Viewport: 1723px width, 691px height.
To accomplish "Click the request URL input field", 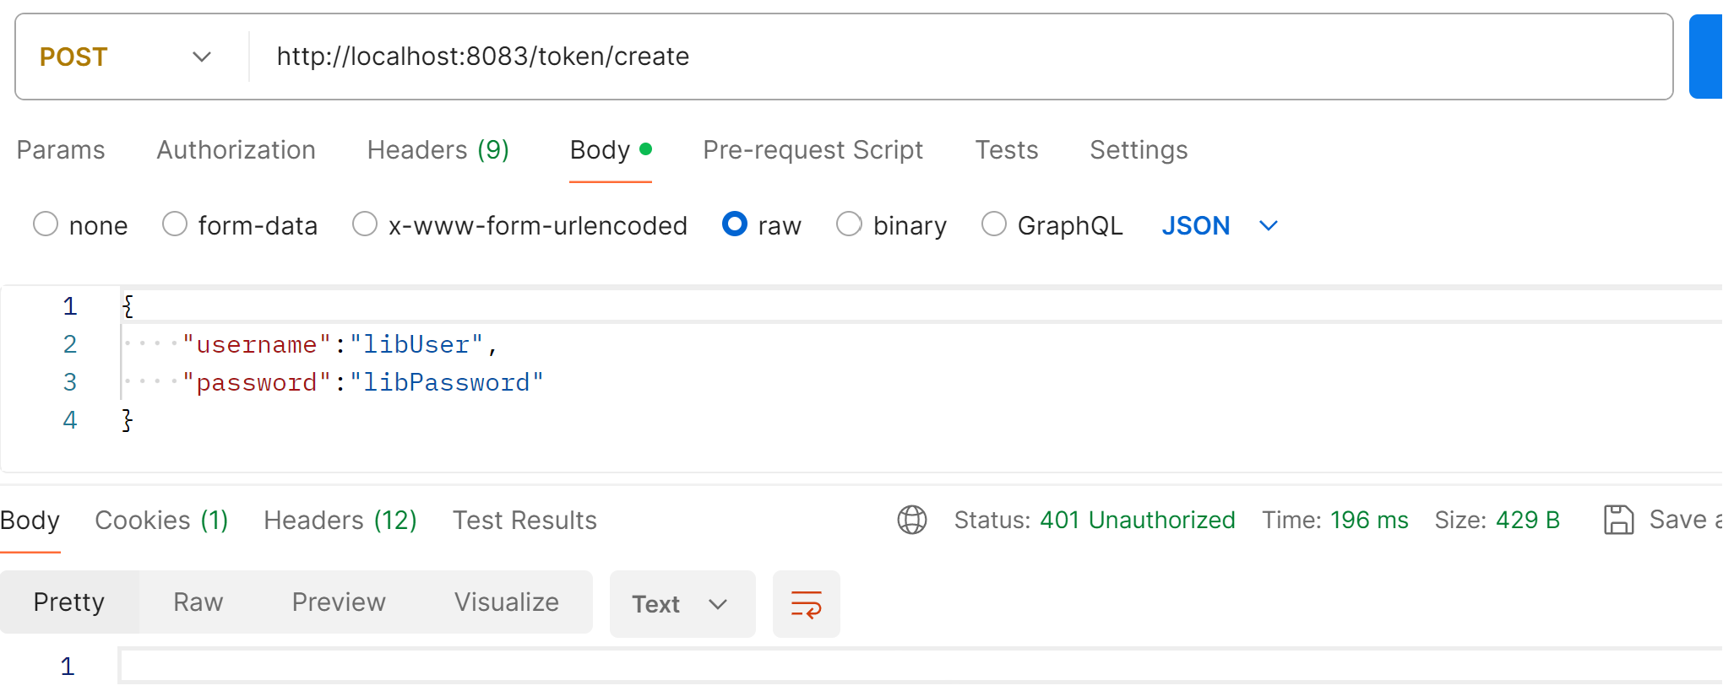I will (x=959, y=57).
